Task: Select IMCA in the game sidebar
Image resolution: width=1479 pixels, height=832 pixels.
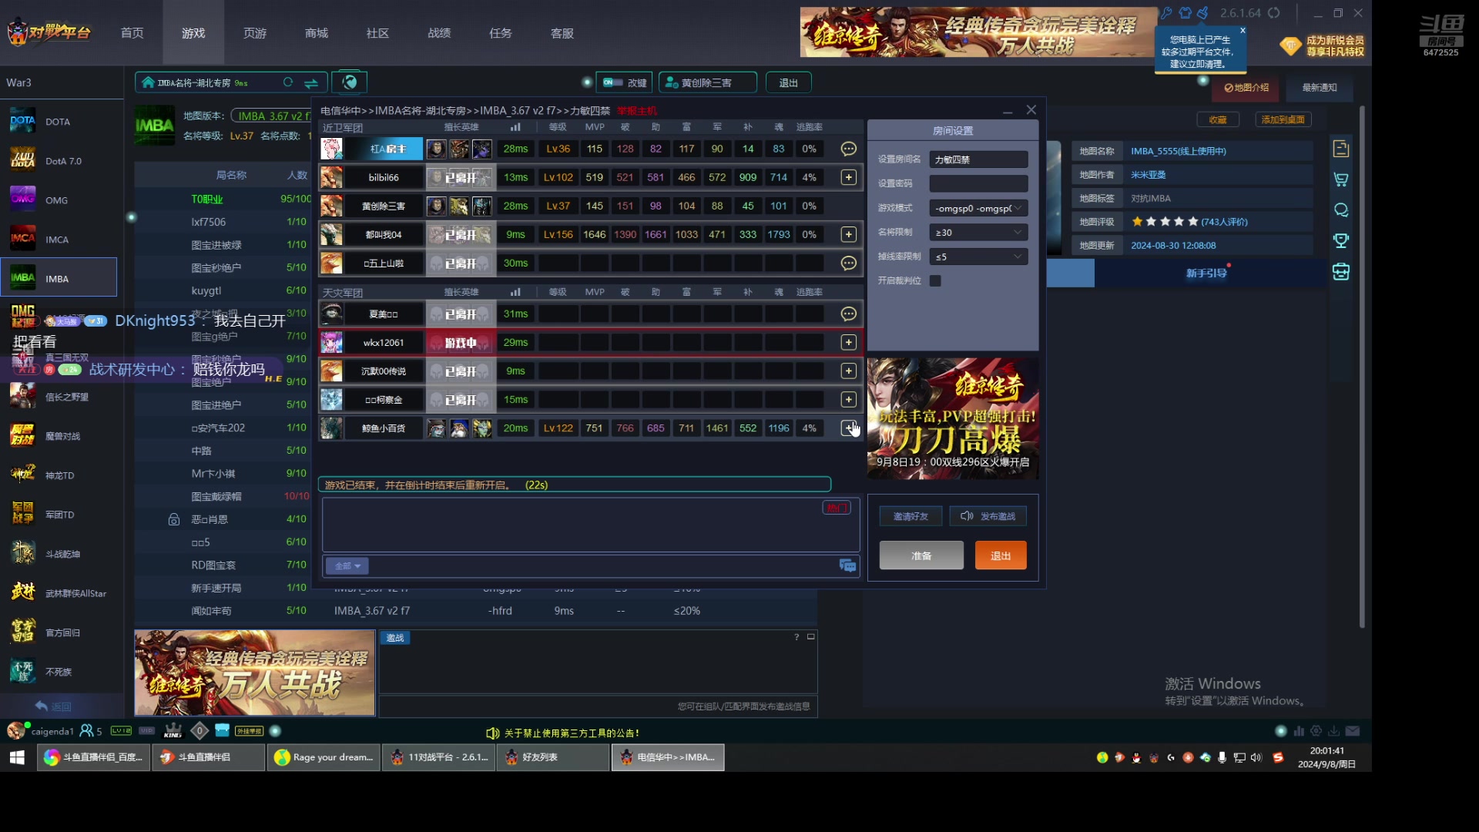Action: tap(59, 240)
